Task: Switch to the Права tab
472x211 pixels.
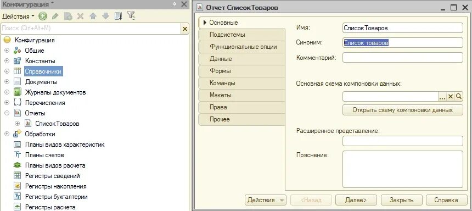Action: click(x=241, y=107)
